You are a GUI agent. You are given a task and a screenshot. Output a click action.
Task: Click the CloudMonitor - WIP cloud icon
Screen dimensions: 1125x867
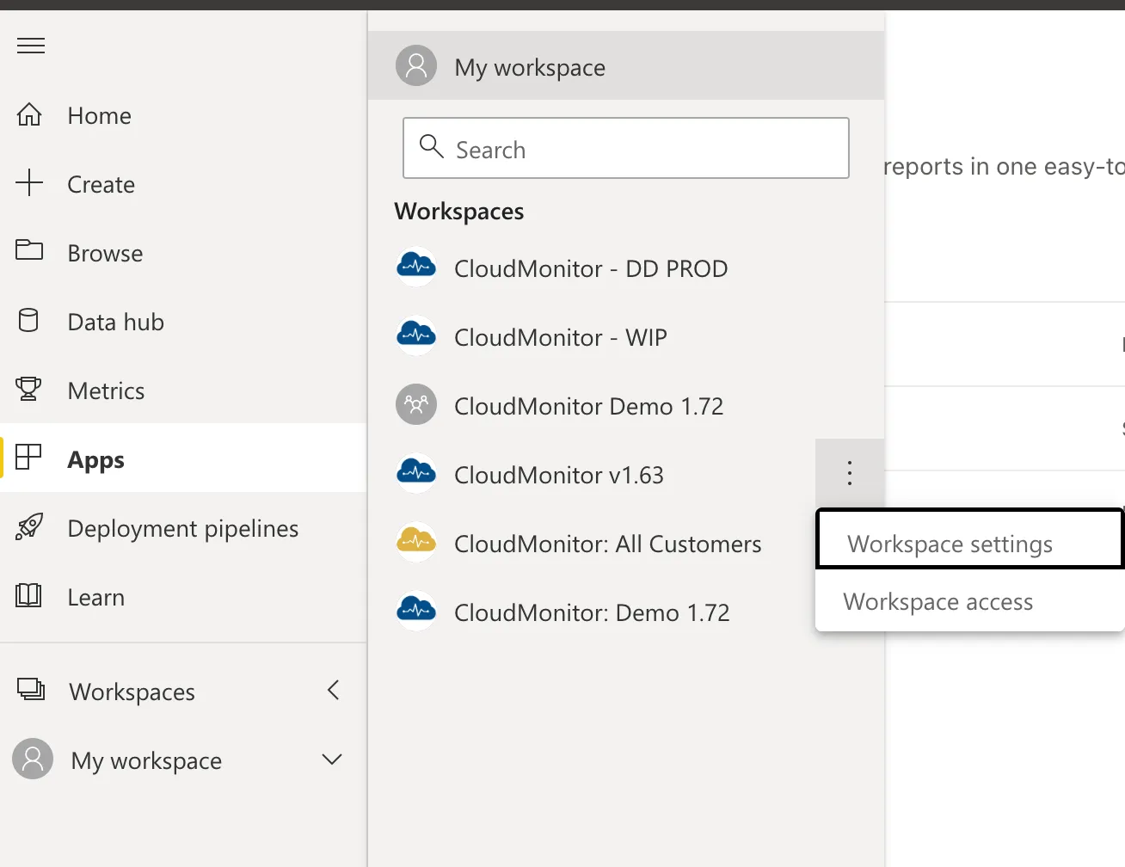click(x=416, y=336)
